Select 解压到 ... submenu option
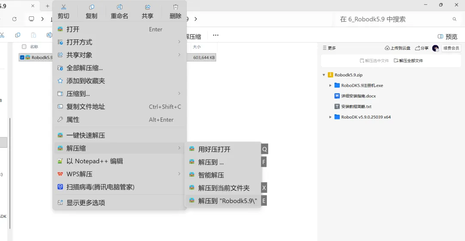Screen dimensions: 465x241 [223, 162]
